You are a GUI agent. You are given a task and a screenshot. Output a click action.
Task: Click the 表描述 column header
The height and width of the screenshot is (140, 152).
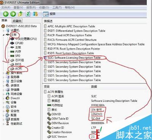[x=48, y=21]
